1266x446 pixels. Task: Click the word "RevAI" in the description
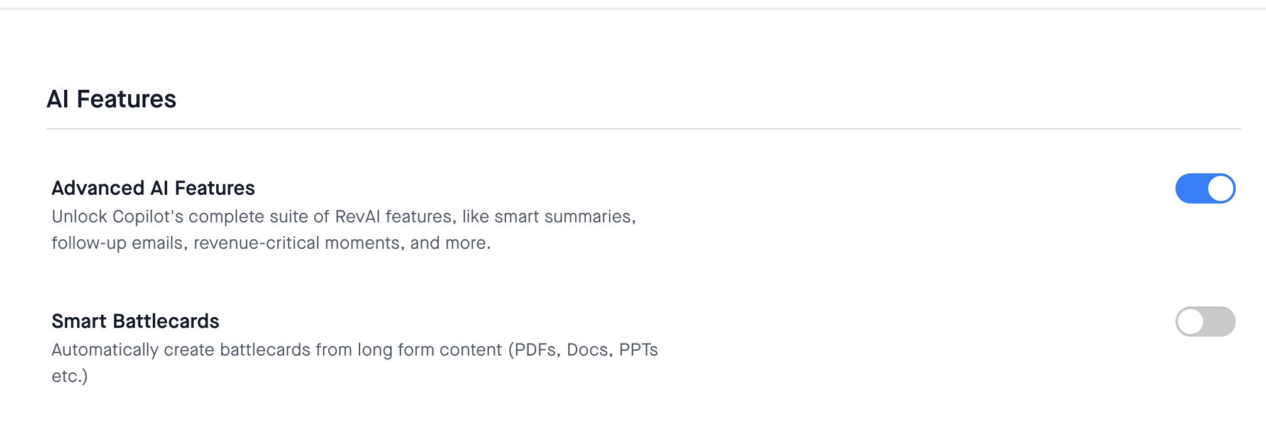pos(358,217)
